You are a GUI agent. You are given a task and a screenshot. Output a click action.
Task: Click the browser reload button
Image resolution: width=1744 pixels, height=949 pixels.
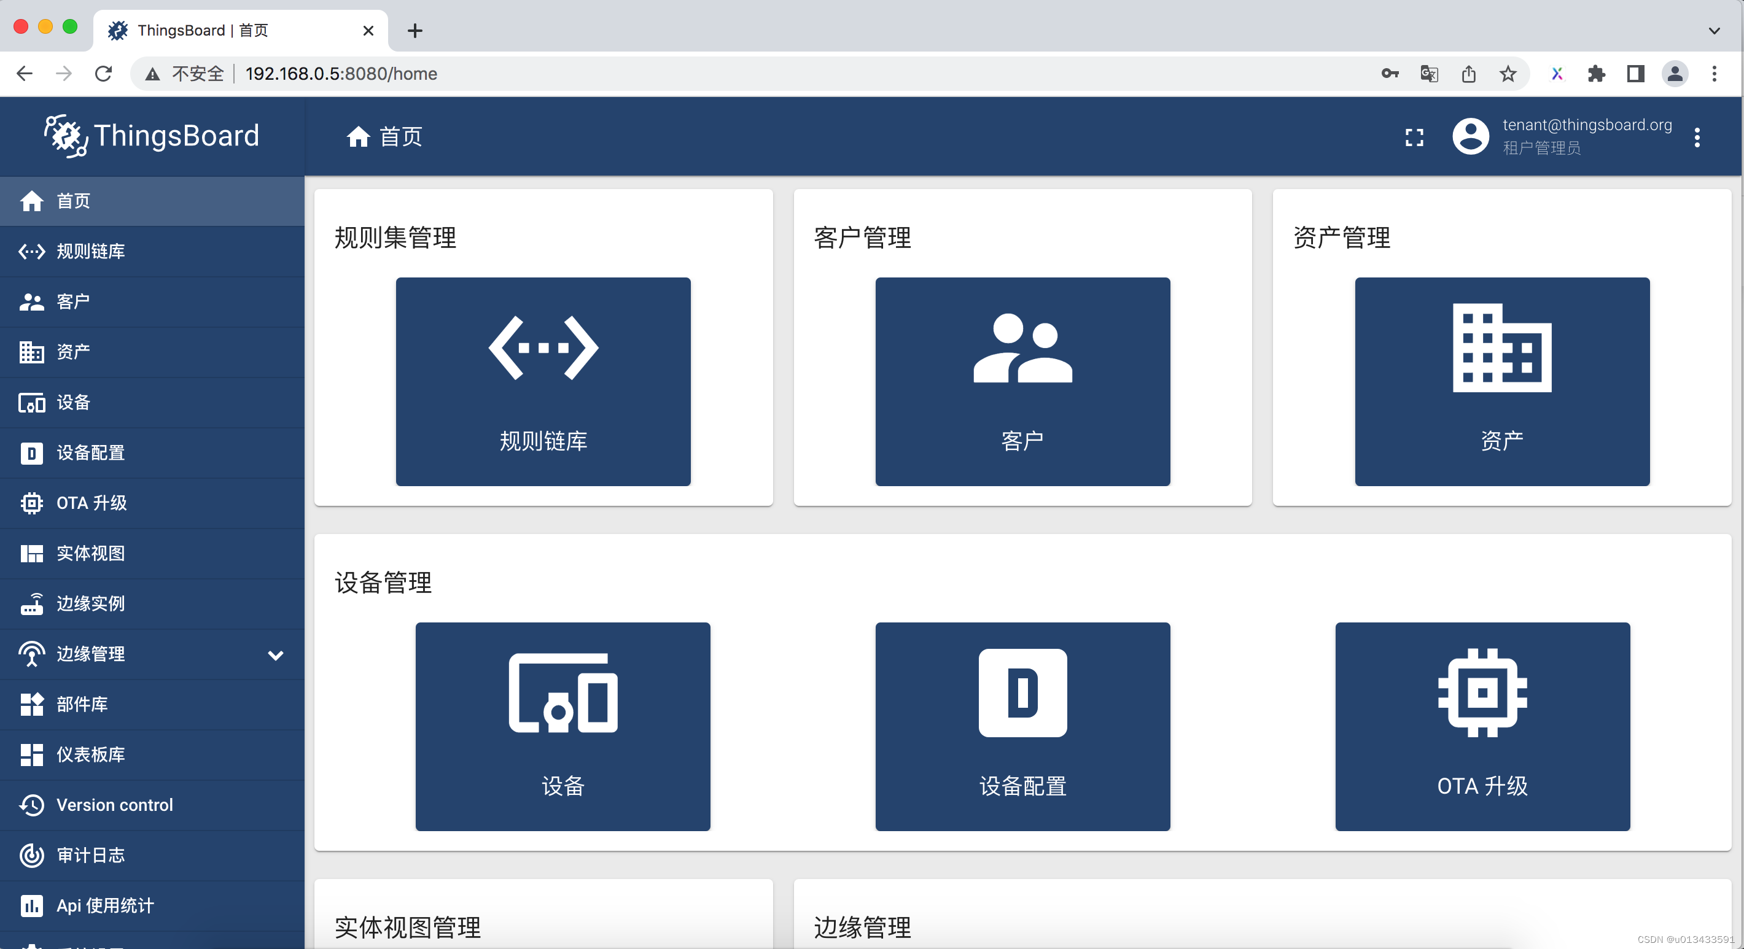click(104, 73)
